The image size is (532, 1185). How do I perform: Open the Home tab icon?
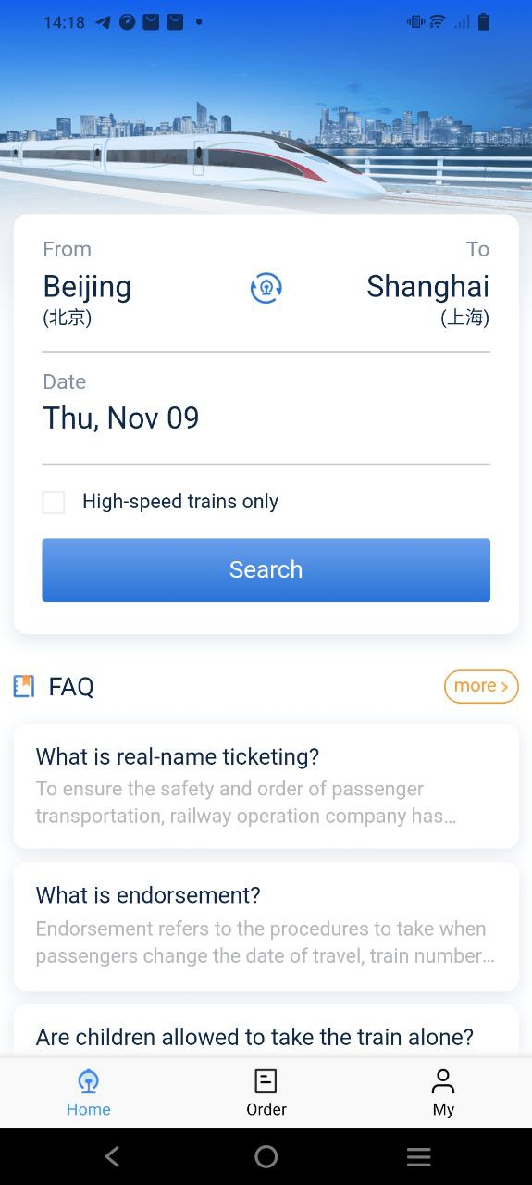tap(89, 1080)
